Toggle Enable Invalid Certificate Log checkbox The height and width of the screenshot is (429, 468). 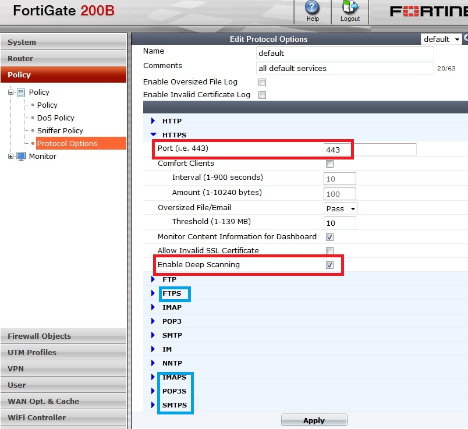click(262, 95)
